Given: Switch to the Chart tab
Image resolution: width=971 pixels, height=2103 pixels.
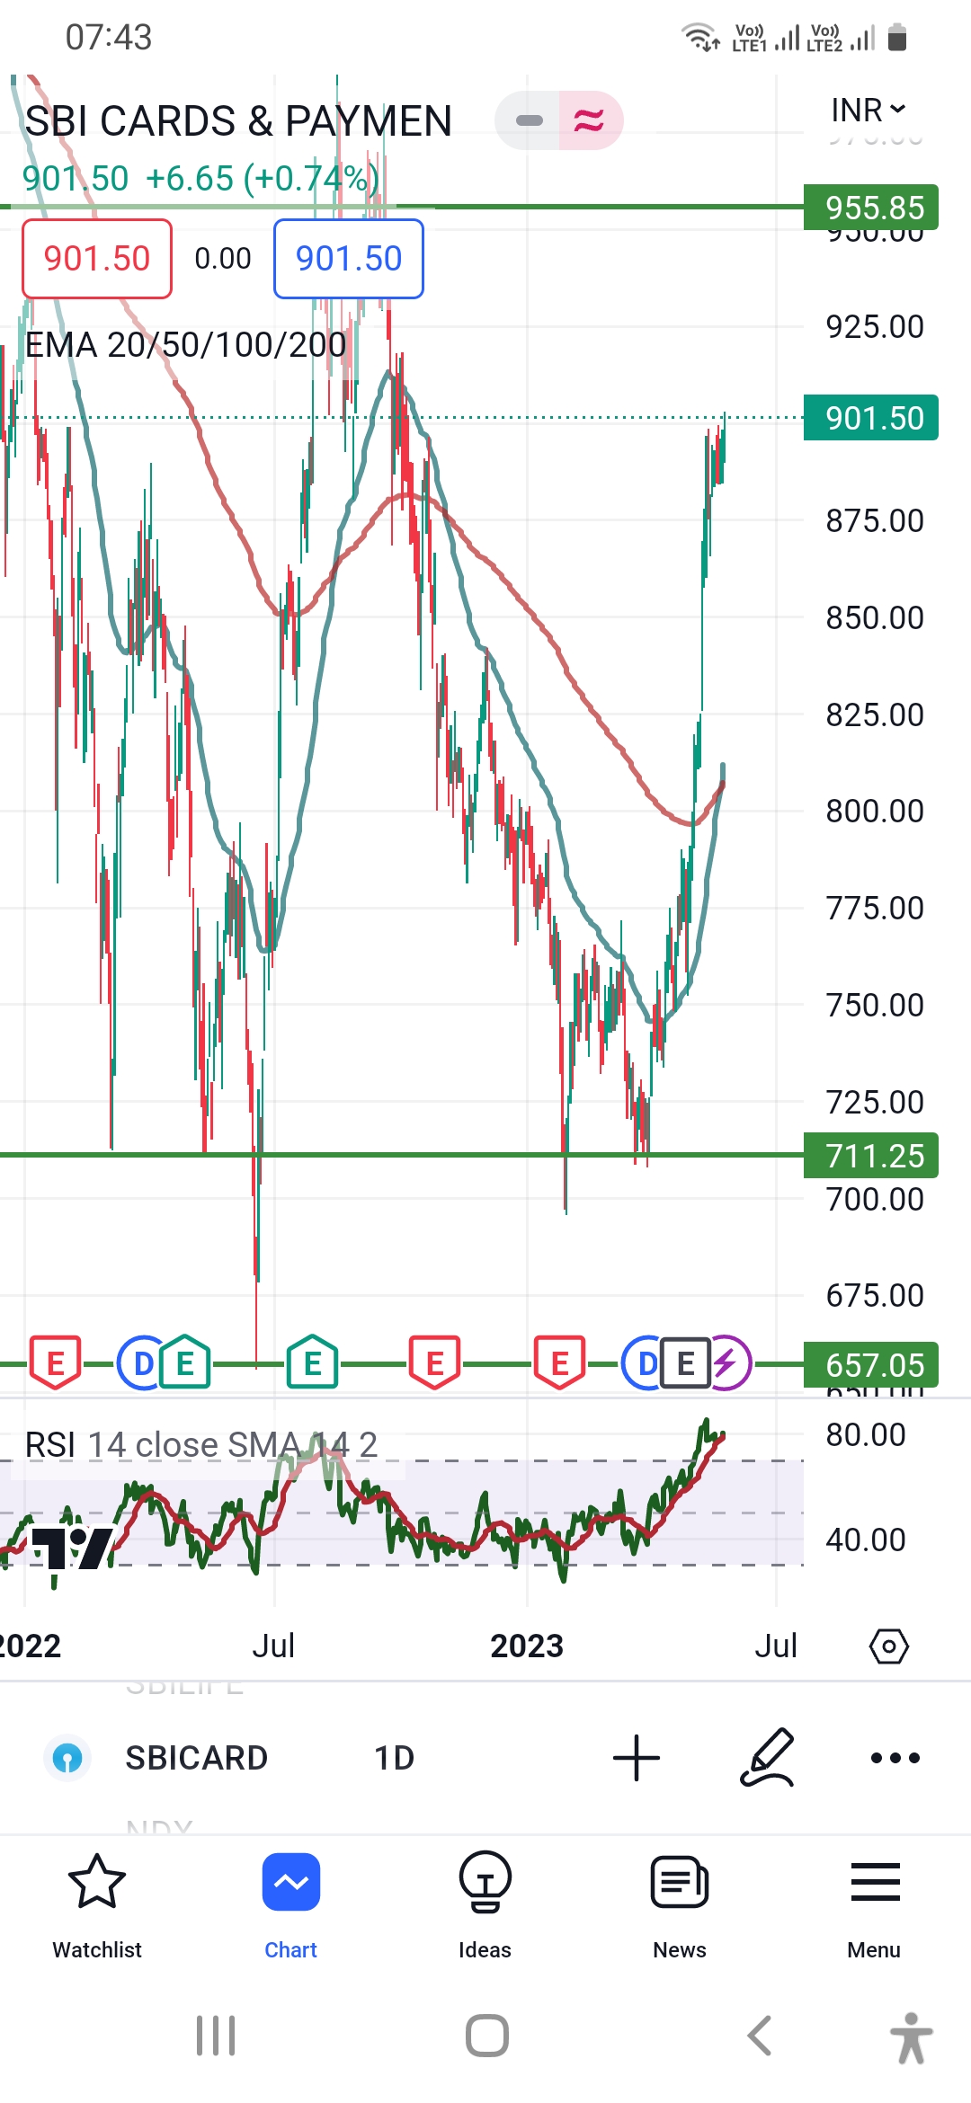Looking at the screenshot, I should click(290, 1906).
